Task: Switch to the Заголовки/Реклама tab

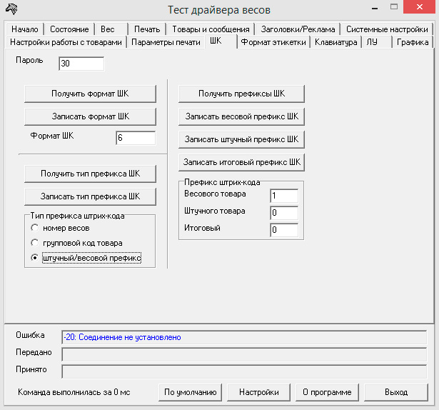Action: tap(298, 29)
